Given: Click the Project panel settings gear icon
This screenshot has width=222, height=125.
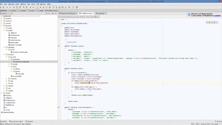Looking at the screenshot, I should pyautogui.click(x=53, y=13).
